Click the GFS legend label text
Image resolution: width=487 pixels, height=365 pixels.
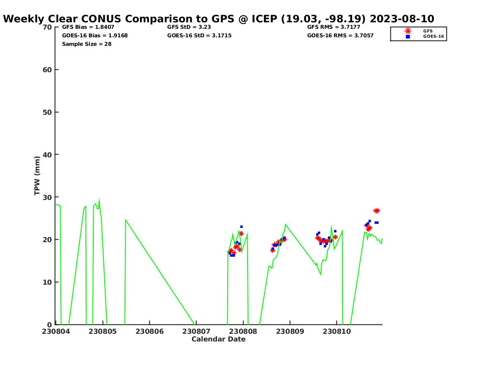(428, 31)
